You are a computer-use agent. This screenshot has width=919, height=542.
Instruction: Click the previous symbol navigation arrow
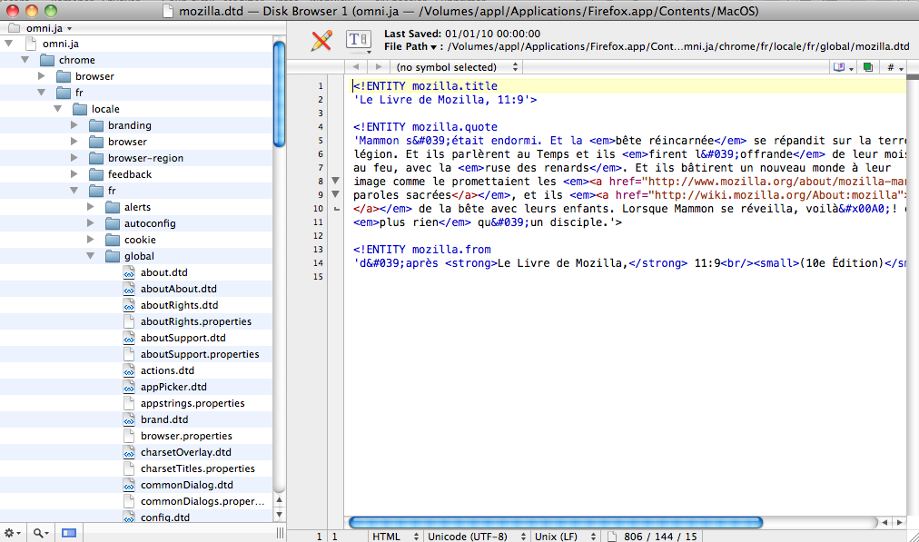click(356, 67)
